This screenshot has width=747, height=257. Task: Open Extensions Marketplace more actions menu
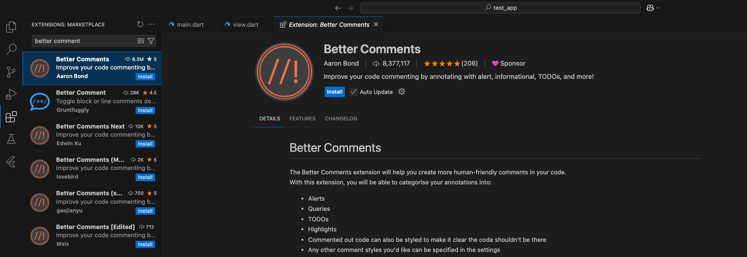click(x=152, y=24)
